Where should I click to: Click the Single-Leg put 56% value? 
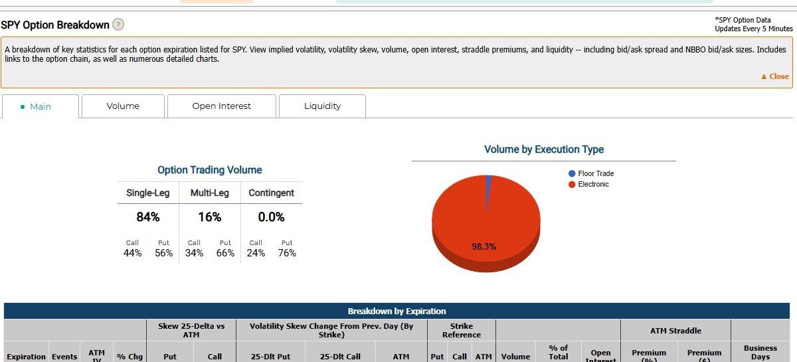(164, 253)
